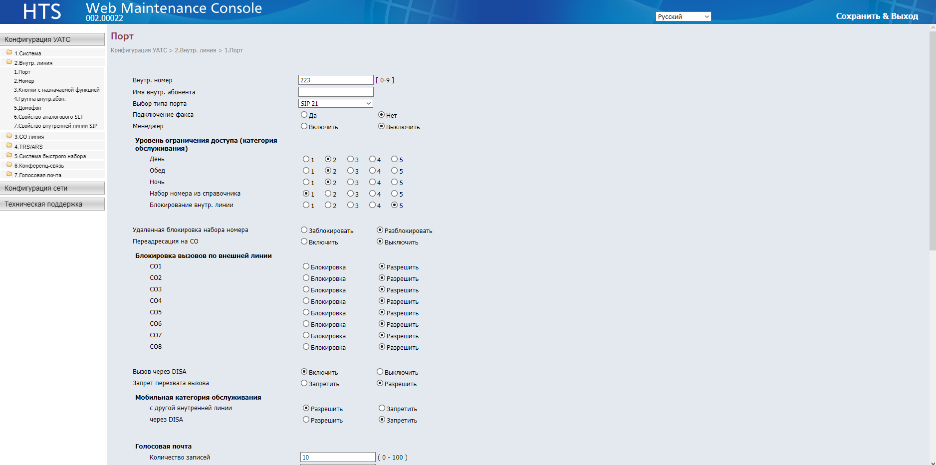Open 3.Кнопки с назначаемой функцией
The width and height of the screenshot is (936, 465).
click(57, 90)
